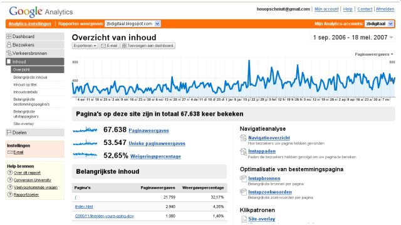Click the Help link in header
The height and width of the screenshot is (225, 401).
(348, 9)
